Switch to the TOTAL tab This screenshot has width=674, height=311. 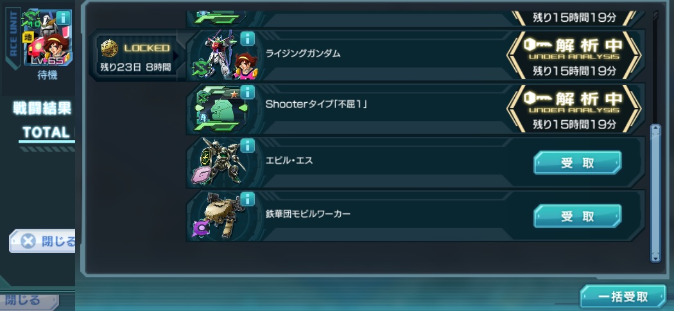pos(46,132)
